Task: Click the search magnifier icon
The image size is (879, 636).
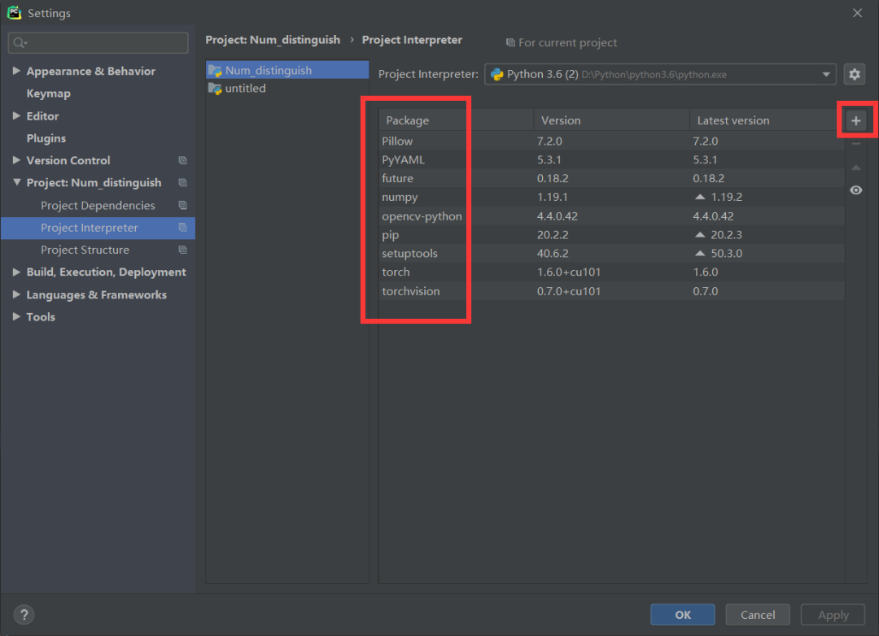Action: [20, 42]
